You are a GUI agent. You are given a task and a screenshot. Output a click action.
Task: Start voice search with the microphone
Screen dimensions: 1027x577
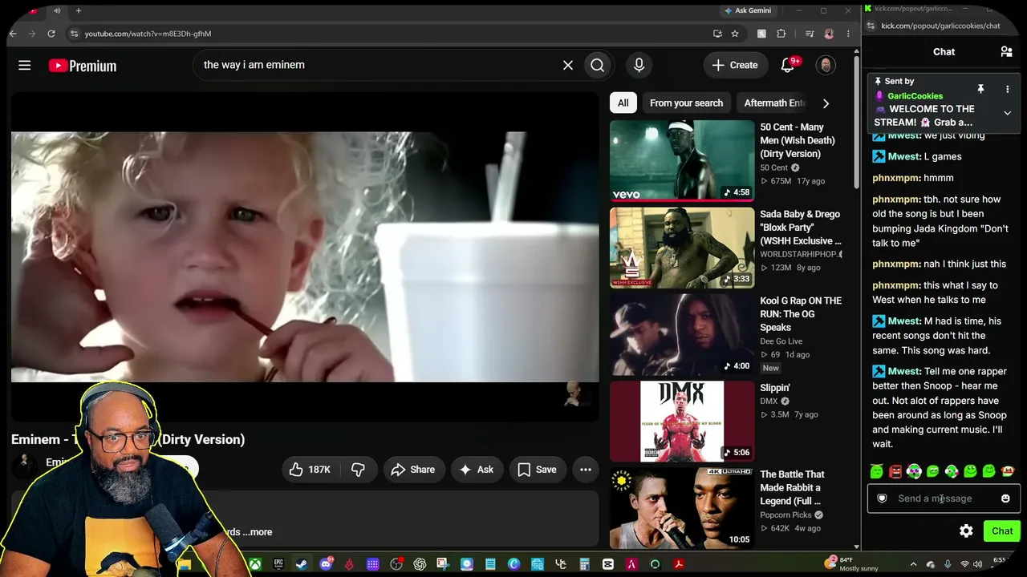coord(639,65)
